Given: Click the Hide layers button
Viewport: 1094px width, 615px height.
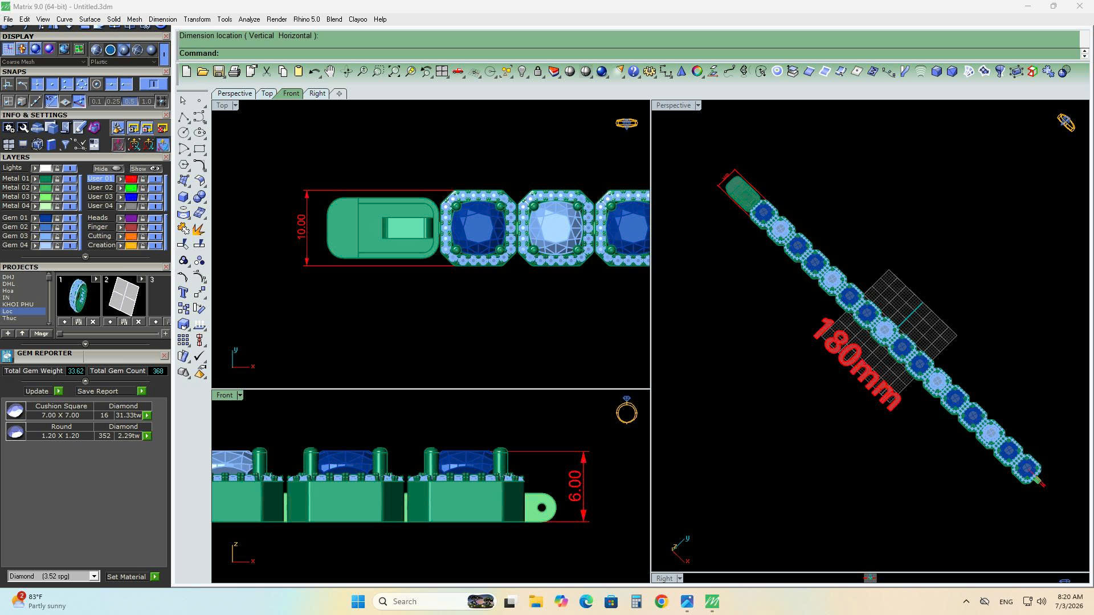Looking at the screenshot, I should tap(108, 169).
